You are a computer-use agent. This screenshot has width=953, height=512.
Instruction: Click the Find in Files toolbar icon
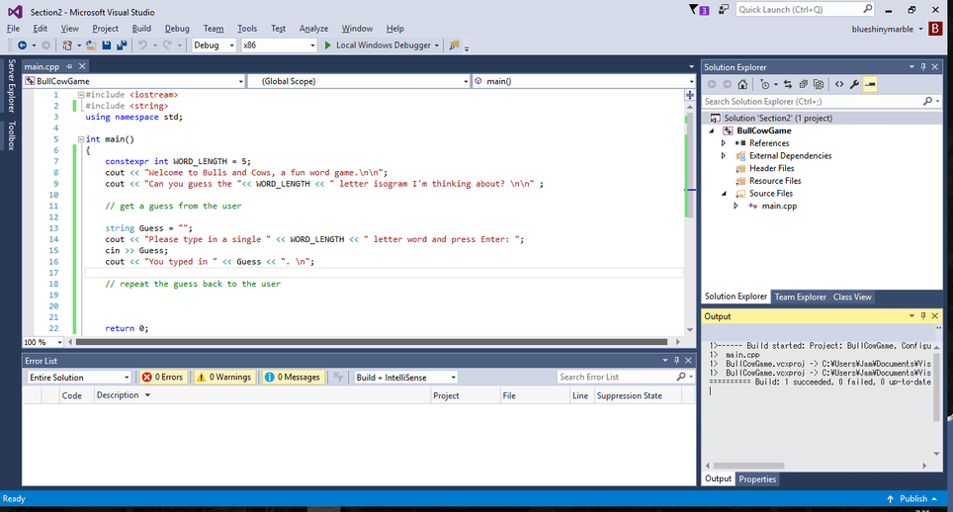coord(454,44)
